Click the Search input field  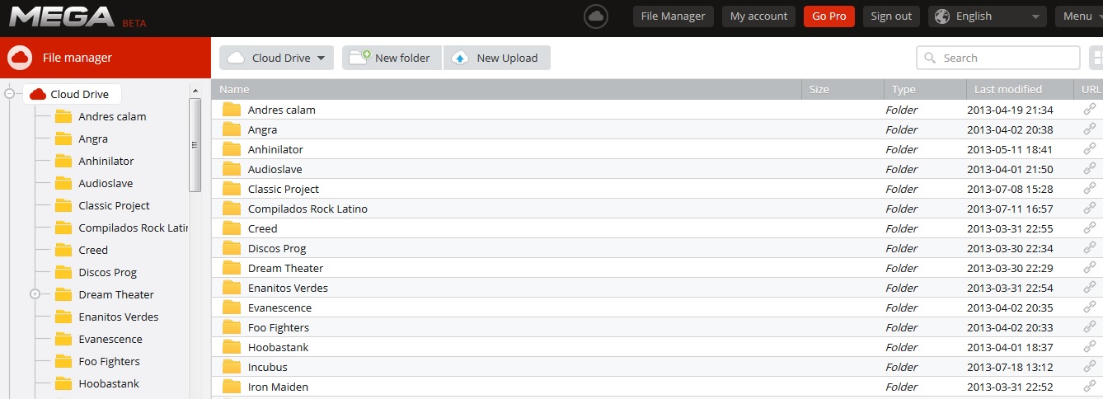pos(998,58)
